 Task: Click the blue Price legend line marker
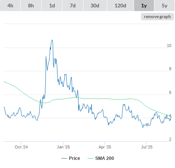tap(64, 158)
